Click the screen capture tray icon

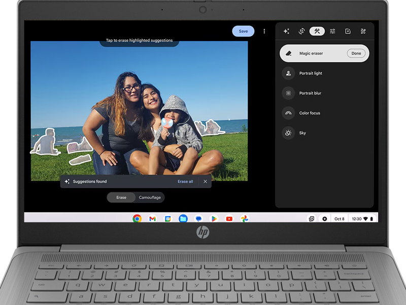[312, 219]
